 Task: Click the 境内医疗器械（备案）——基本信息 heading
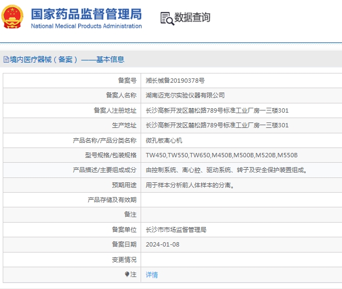click(x=67, y=59)
